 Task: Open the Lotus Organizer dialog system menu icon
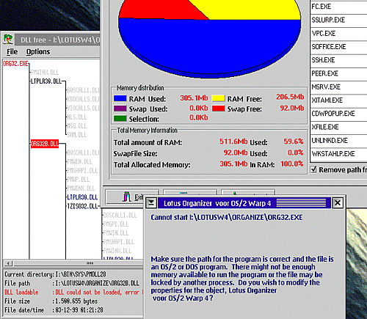(151, 203)
